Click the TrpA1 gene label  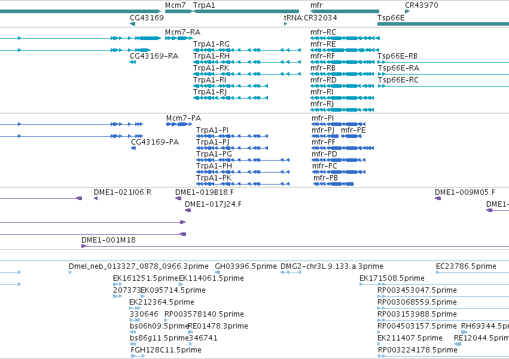click(x=204, y=5)
